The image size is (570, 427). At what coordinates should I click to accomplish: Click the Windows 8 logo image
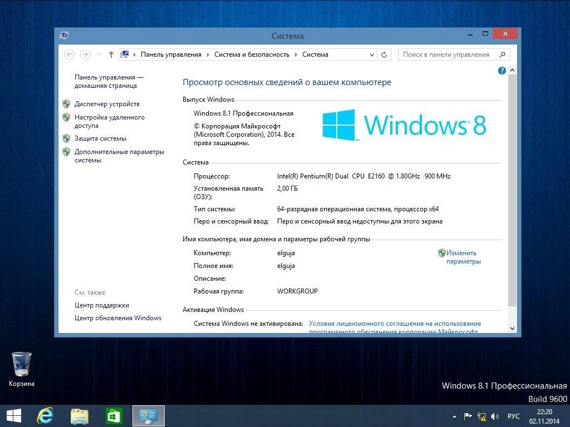tap(404, 125)
